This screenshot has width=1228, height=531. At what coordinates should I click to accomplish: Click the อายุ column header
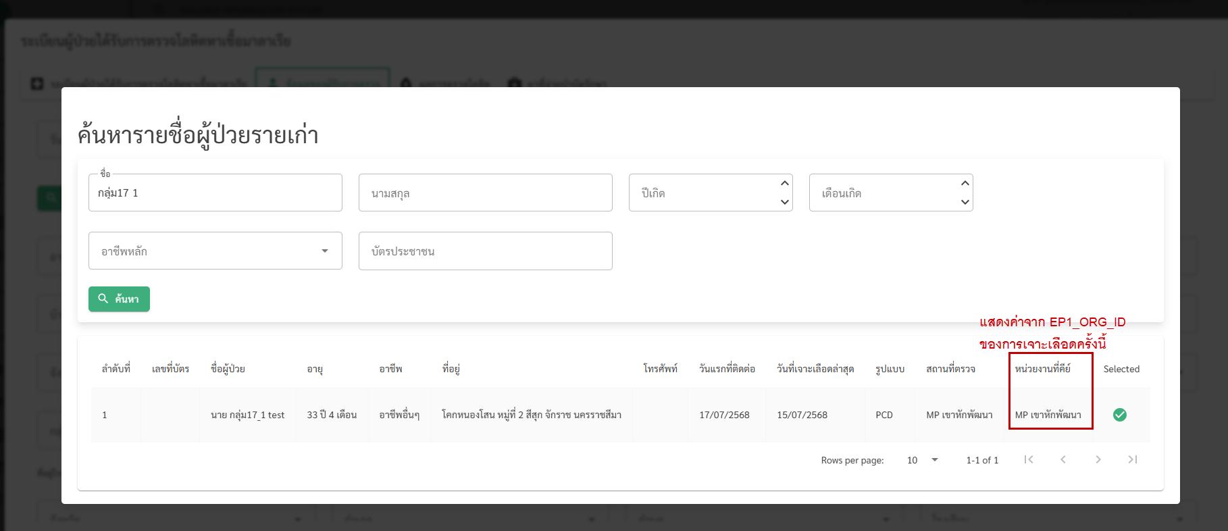tap(315, 369)
